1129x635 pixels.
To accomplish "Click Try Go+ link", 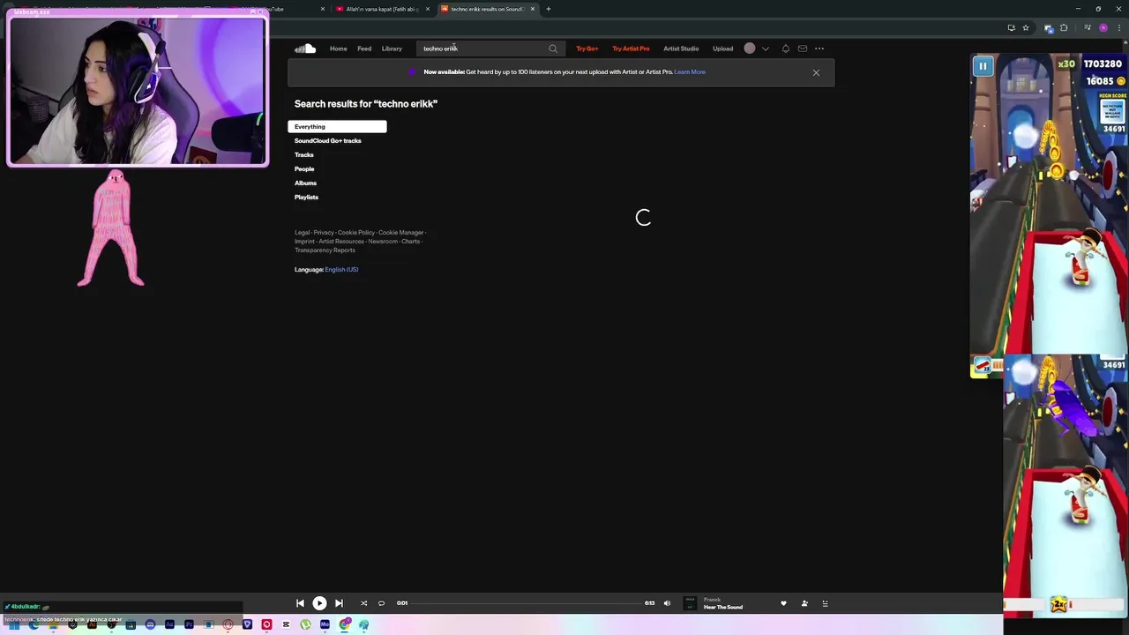I will pyautogui.click(x=587, y=49).
